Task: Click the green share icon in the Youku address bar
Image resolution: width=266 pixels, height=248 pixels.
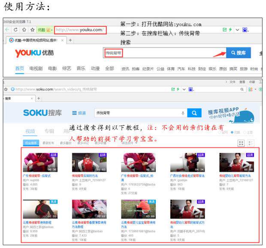Action: 225,30
